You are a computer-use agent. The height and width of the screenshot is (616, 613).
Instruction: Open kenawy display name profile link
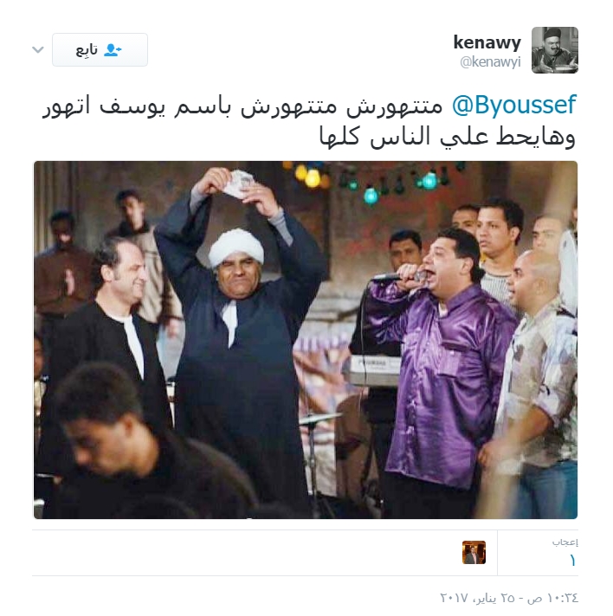pyautogui.click(x=487, y=42)
